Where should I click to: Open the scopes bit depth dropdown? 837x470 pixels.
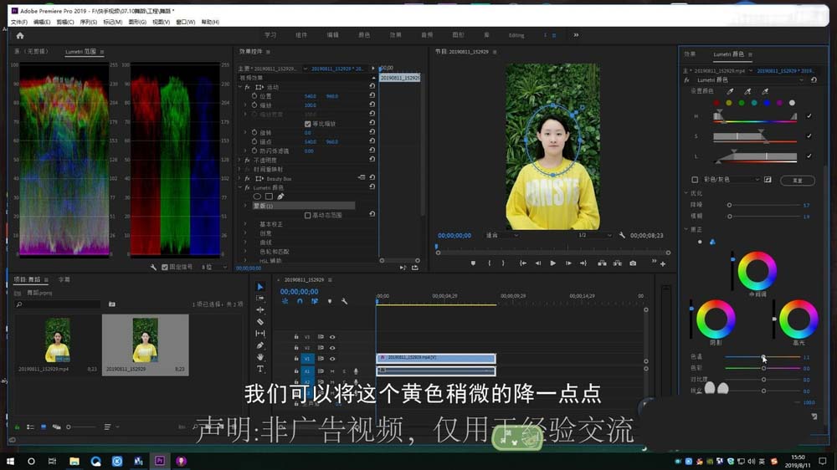coord(213,268)
